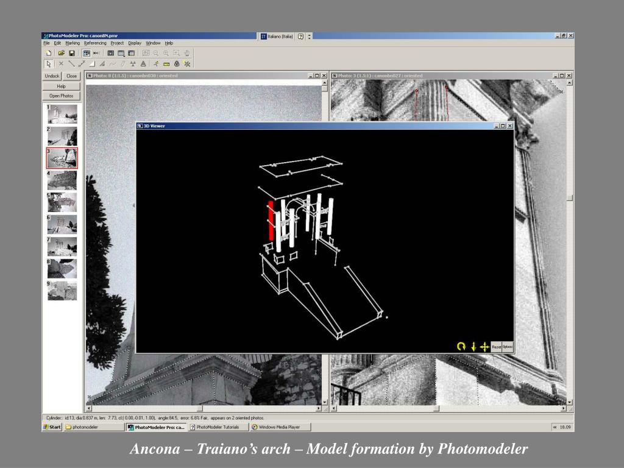
Task: Click the Undock button
Action: click(x=52, y=76)
